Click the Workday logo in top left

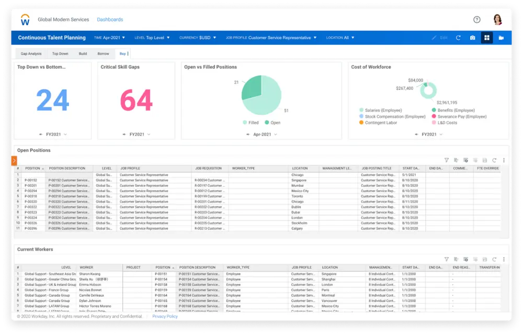(x=25, y=19)
